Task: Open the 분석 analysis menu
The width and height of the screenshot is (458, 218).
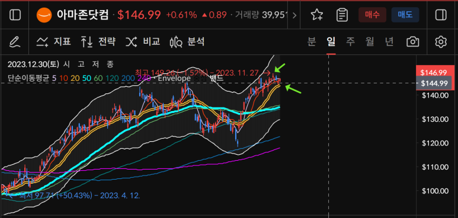Action: (187, 42)
